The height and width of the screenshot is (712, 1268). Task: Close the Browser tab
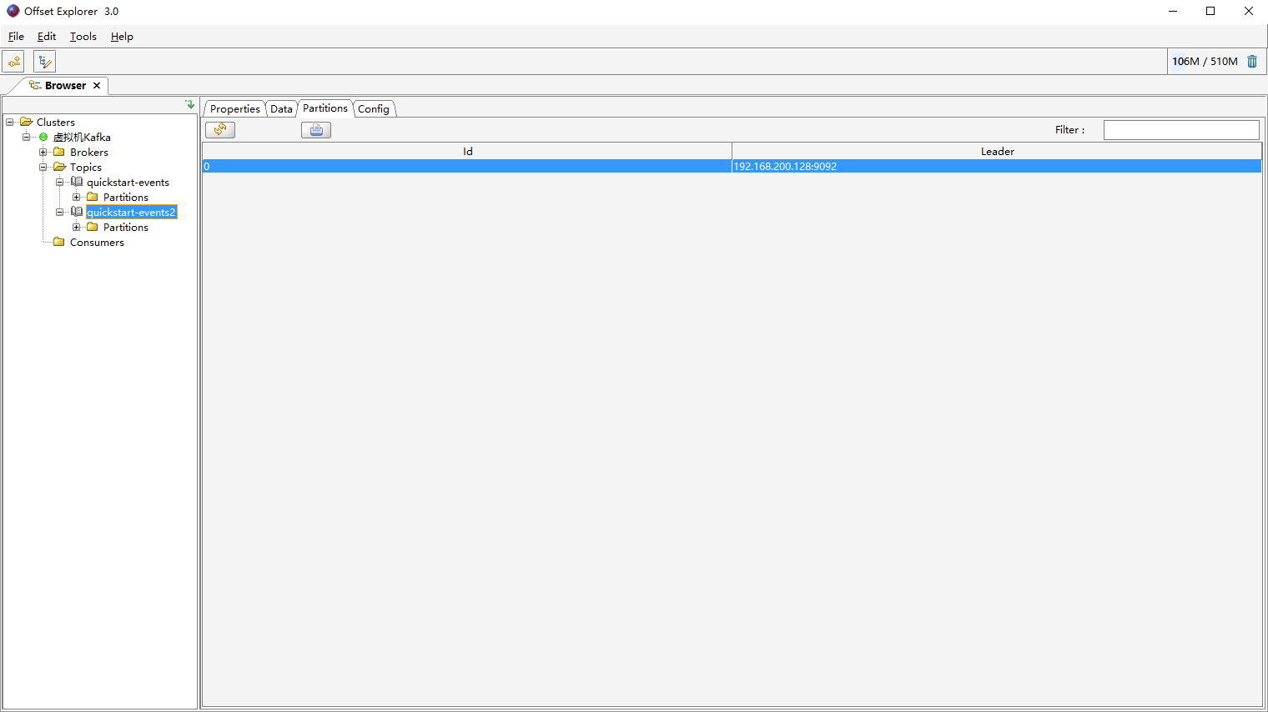[97, 86]
